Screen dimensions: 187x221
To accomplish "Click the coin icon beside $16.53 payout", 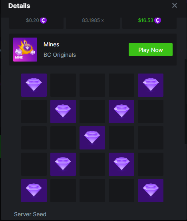I will tap(157, 20).
